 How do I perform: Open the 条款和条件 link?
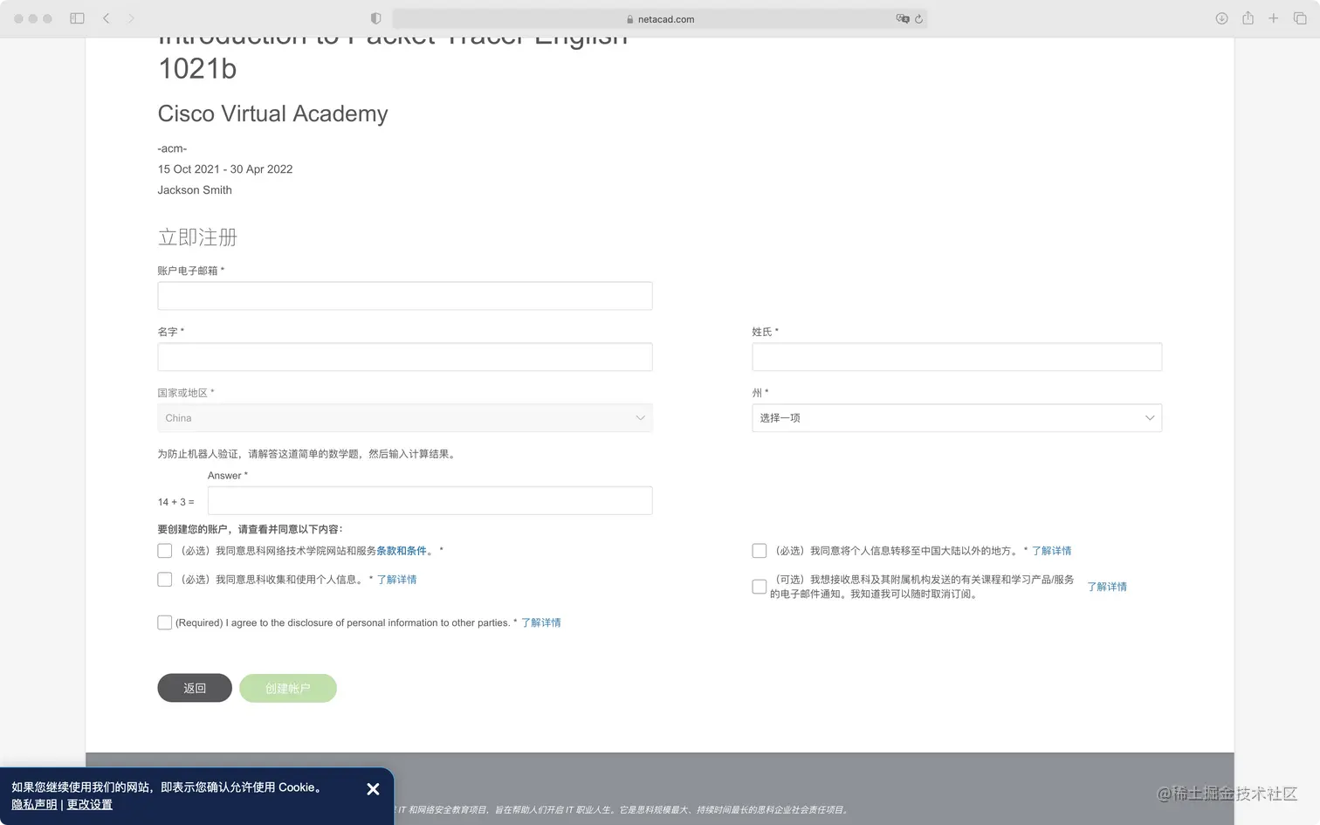(x=402, y=551)
